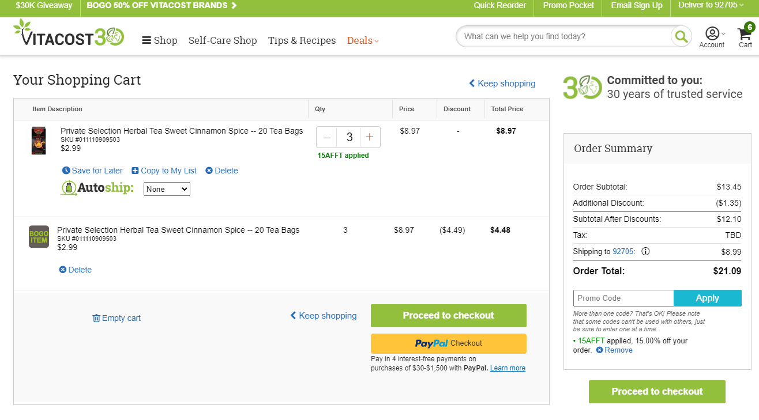
Task: Delete the first tea item
Action: (x=222, y=171)
